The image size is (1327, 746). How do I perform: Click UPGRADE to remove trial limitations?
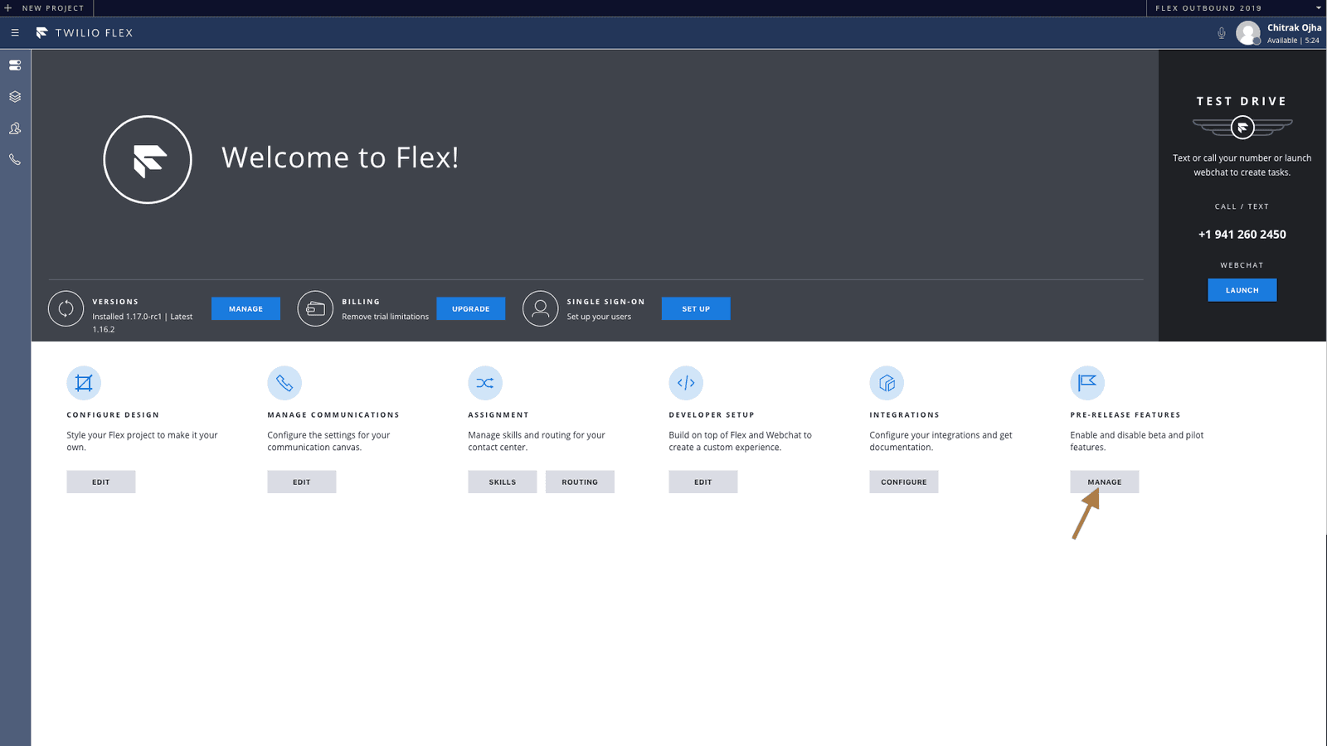point(470,308)
